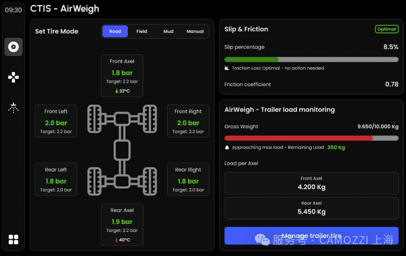Select the Front Left tire pressure card
The image size is (406, 256).
56,121
